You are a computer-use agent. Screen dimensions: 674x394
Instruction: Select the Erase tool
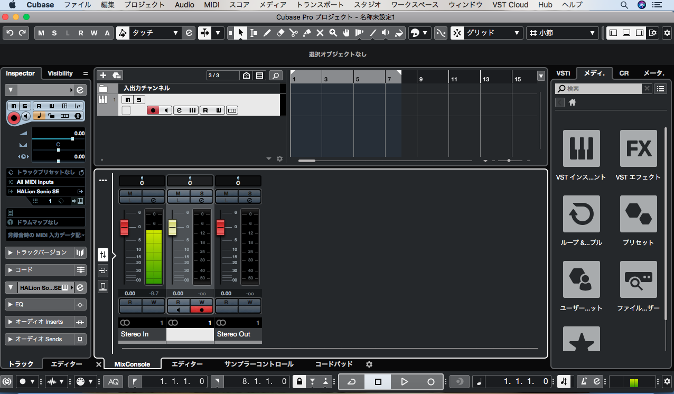280,33
